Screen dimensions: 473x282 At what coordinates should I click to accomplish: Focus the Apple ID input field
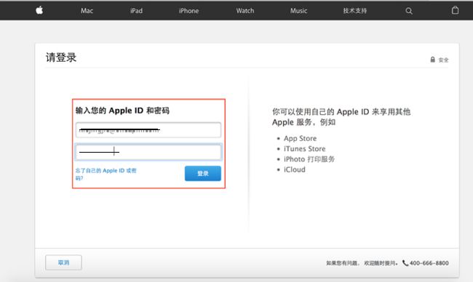pos(148,130)
